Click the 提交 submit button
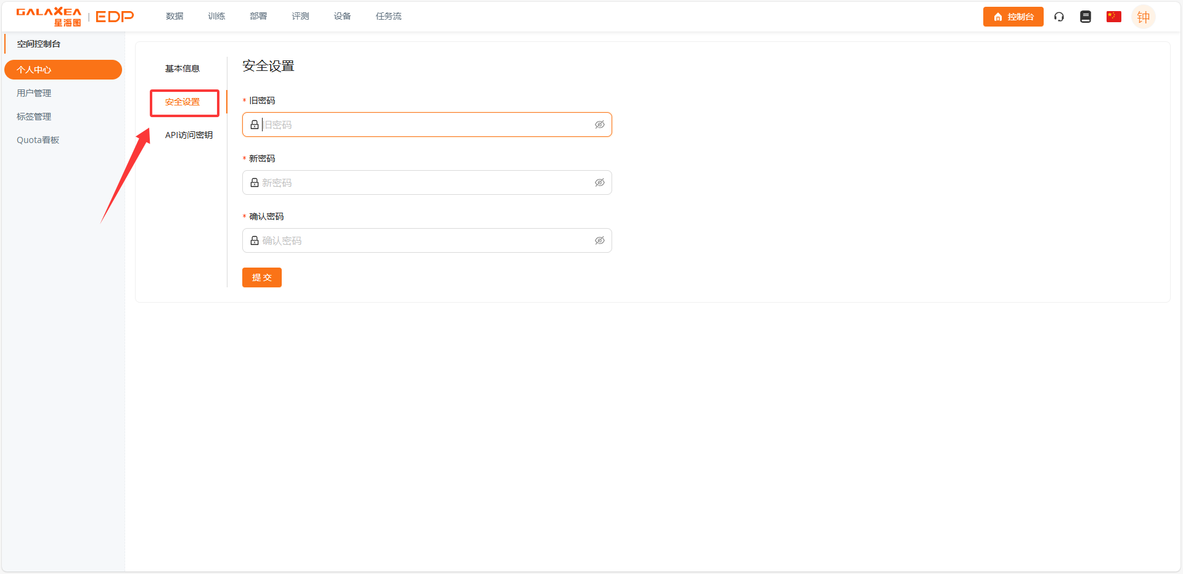This screenshot has height=574, width=1183. pos(261,277)
